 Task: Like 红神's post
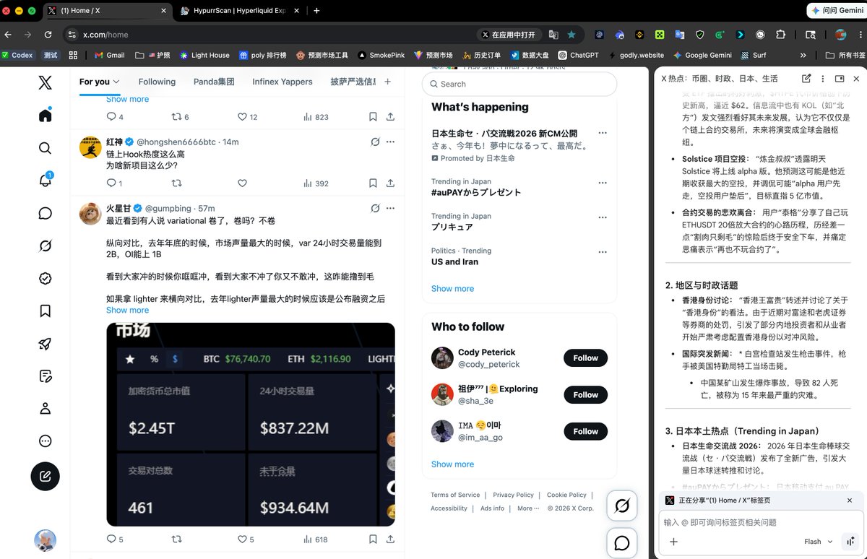pos(243,183)
